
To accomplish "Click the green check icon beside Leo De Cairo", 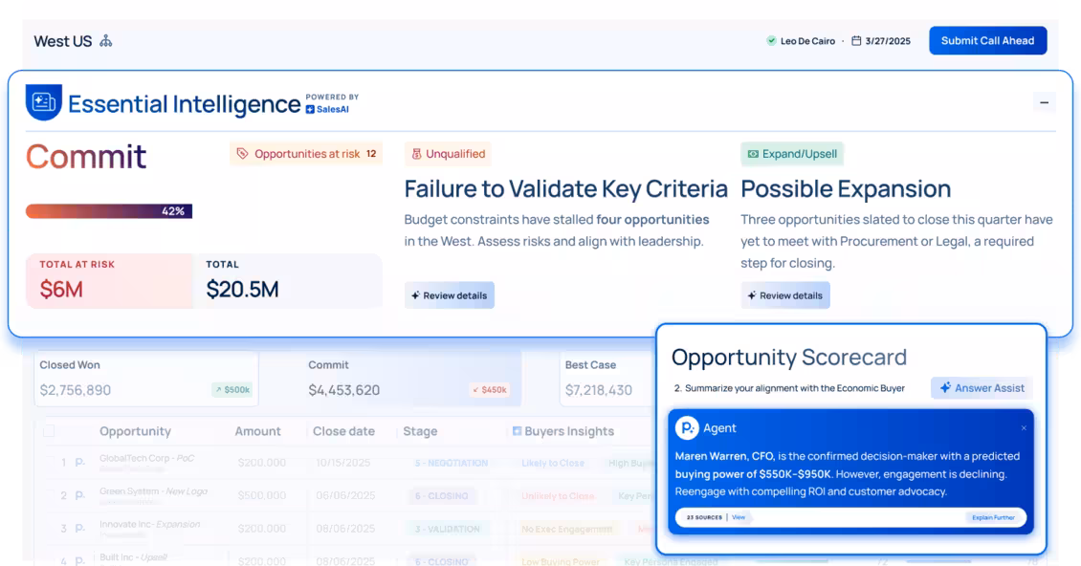I will coord(771,41).
